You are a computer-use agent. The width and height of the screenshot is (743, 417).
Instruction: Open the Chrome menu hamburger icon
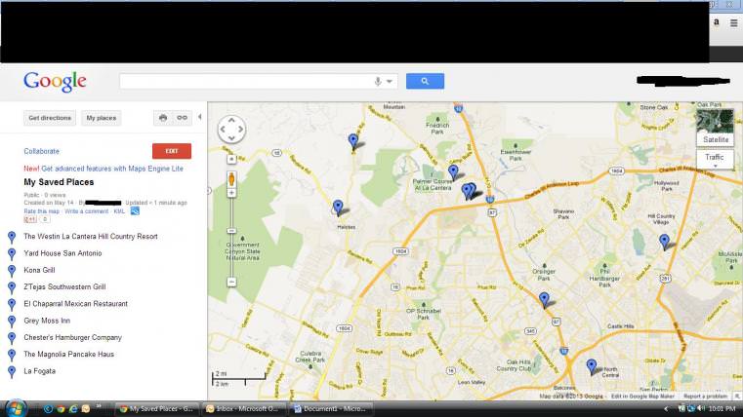pyautogui.click(x=733, y=22)
